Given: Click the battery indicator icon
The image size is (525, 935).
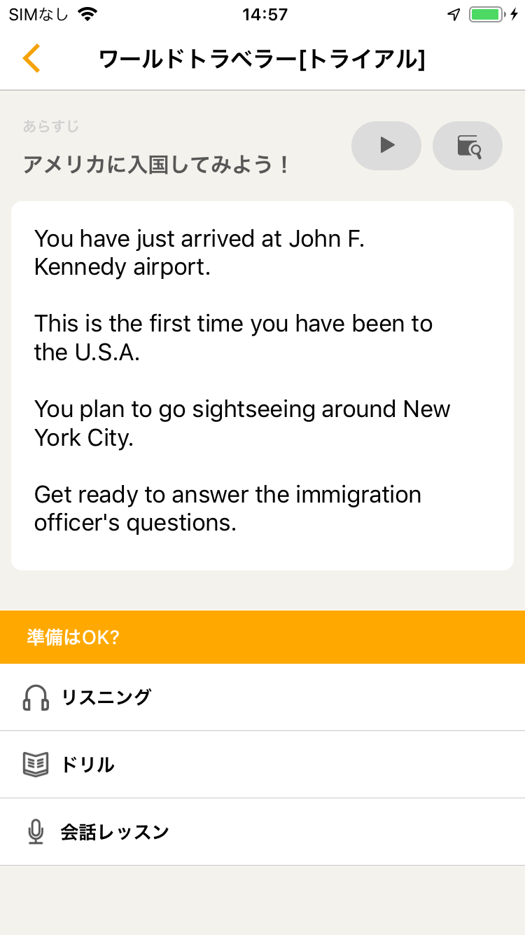Looking at the screenshot, I should [x=486, y=15].
